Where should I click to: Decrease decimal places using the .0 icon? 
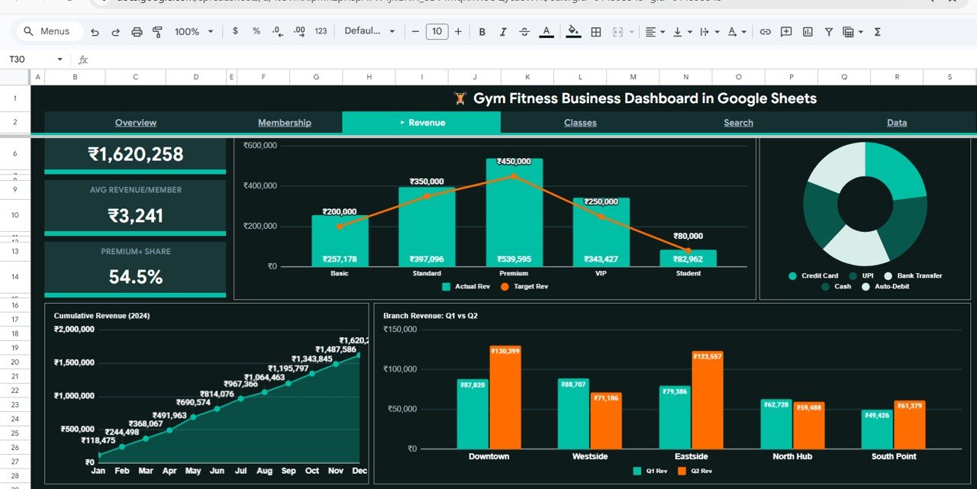pyautogui.click(x=277, y=31)
